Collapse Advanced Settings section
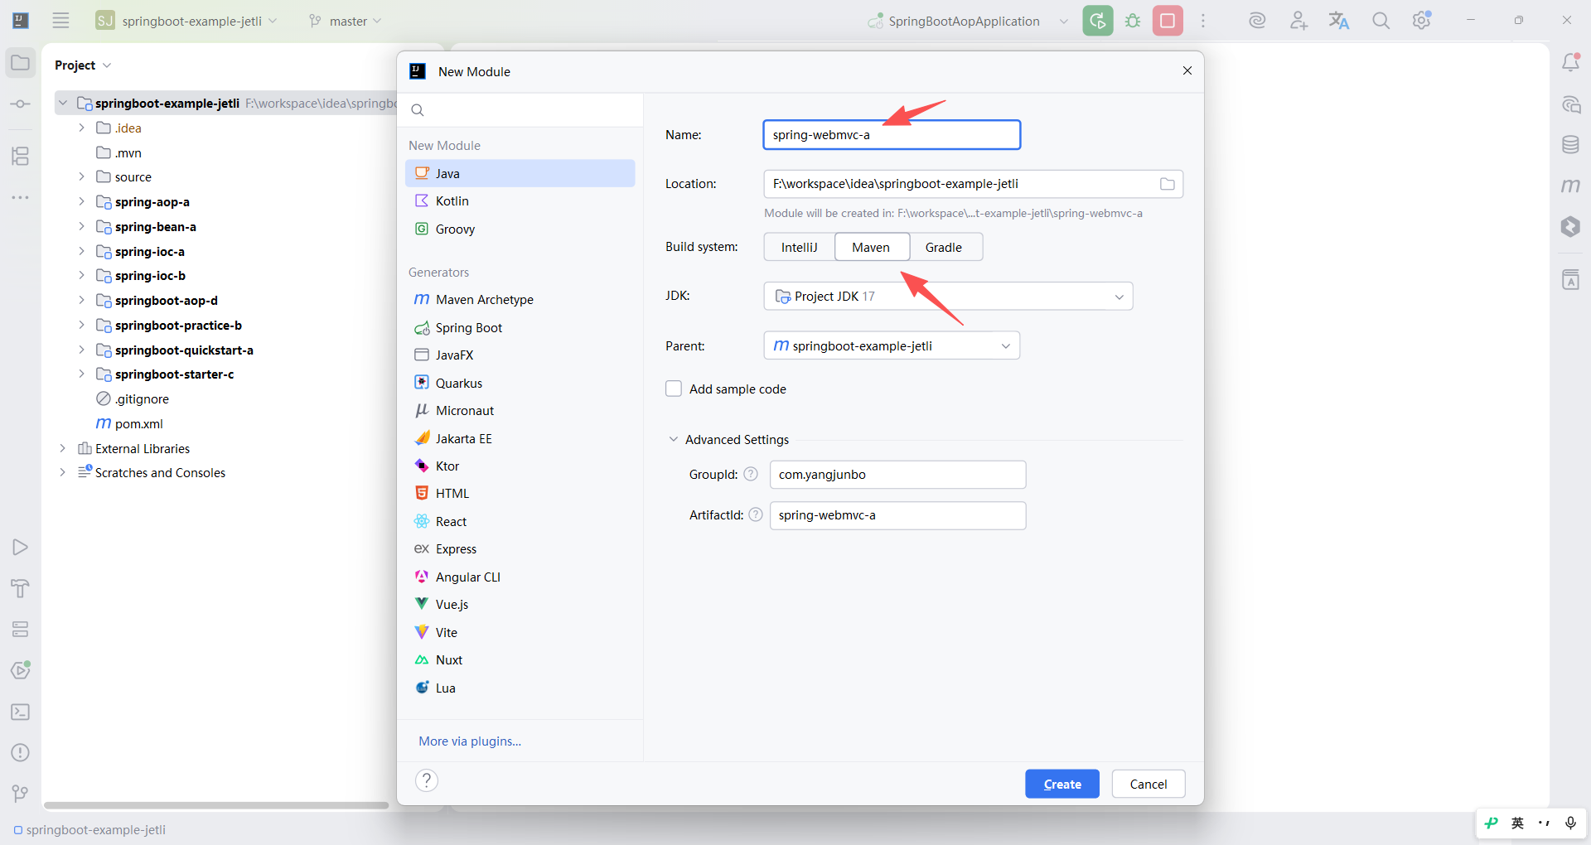Screen dimensions: 1591x845 pos(673,439)
